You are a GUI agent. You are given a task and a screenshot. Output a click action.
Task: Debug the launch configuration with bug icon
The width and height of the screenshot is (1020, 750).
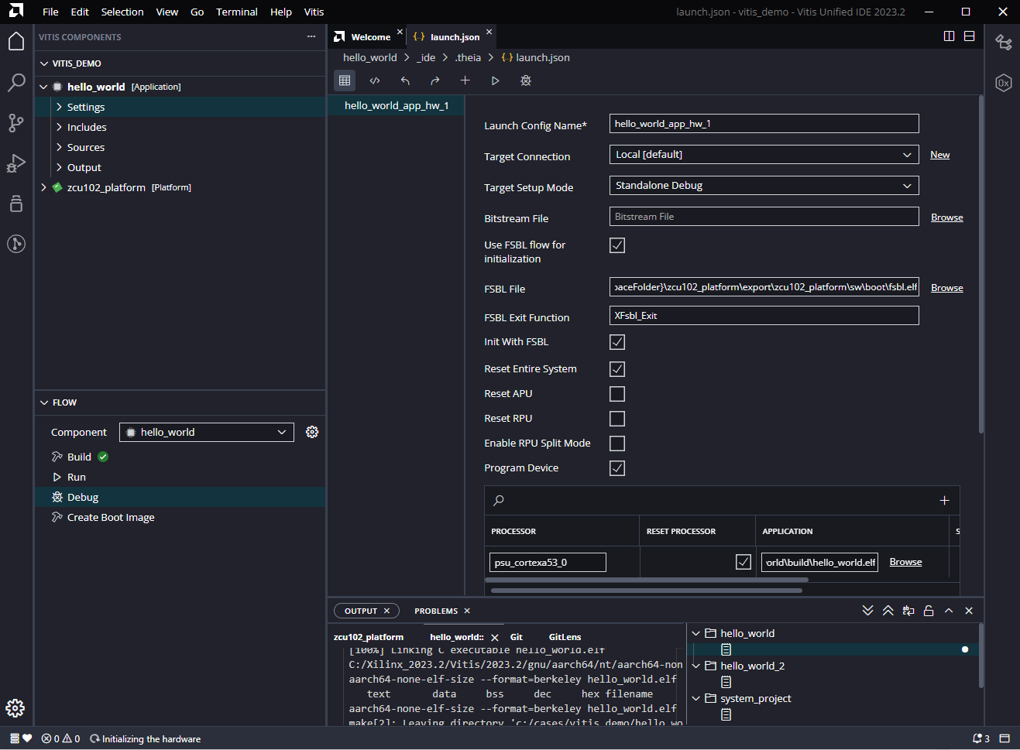526,80
